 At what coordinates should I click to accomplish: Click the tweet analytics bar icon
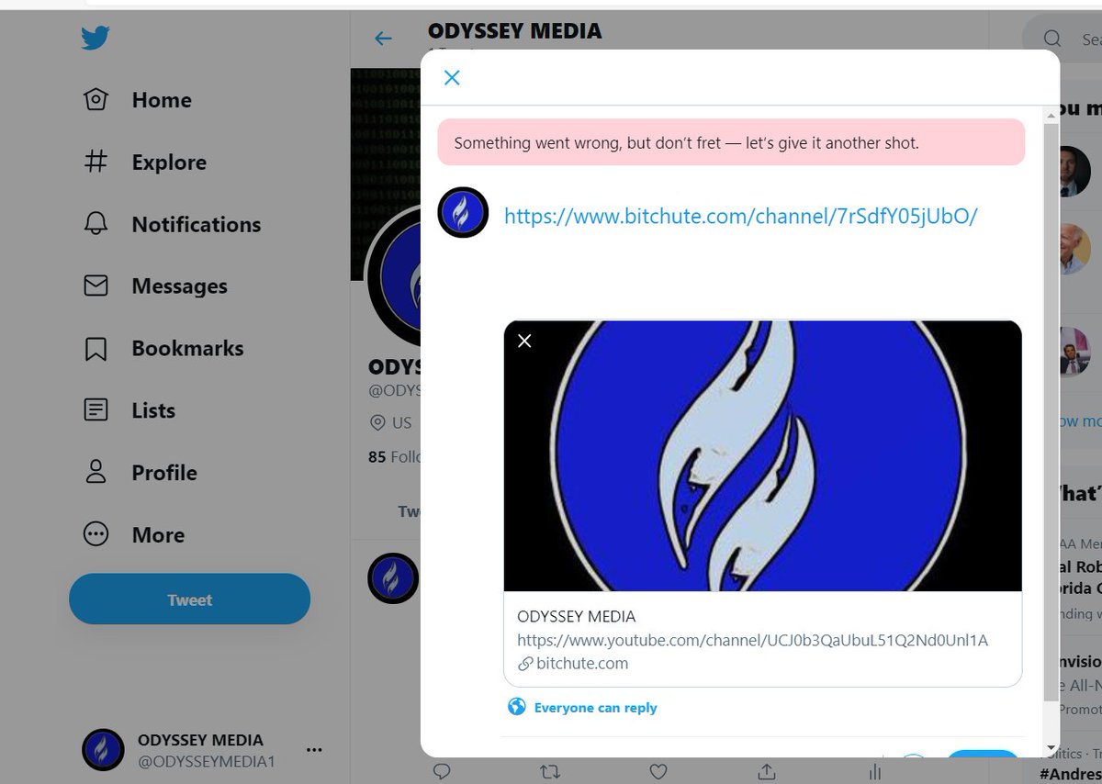pos(875,771)
